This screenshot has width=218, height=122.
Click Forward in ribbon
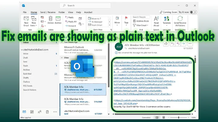click(71, 26)
